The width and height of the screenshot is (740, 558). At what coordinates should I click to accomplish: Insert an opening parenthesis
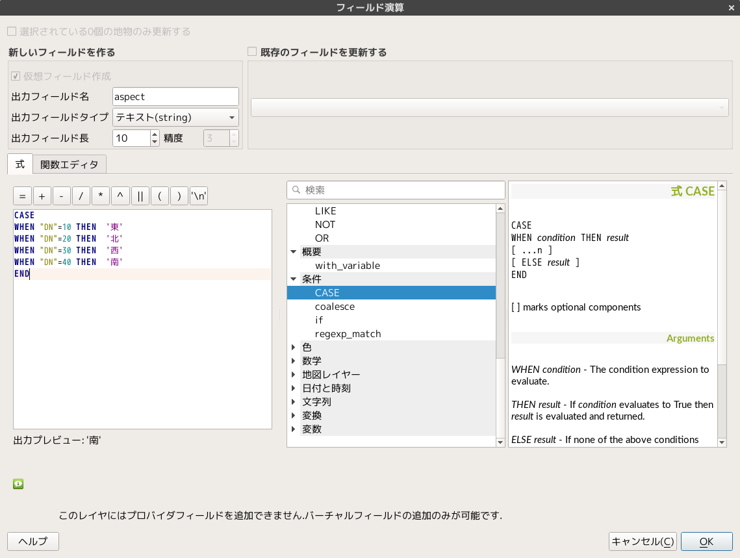[x=160, y=196]
